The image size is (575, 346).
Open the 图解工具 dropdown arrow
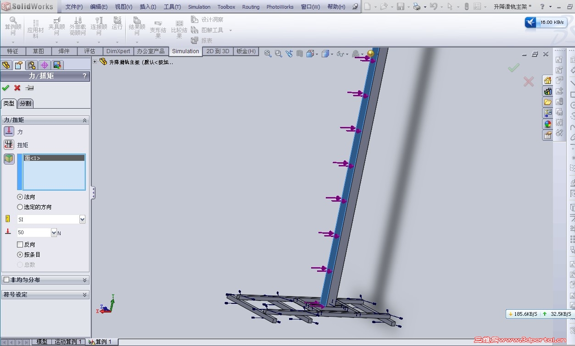click(x=230, y=30)
